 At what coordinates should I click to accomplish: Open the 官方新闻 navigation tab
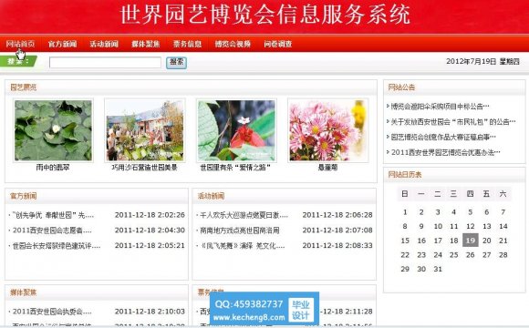pos(62,44)
